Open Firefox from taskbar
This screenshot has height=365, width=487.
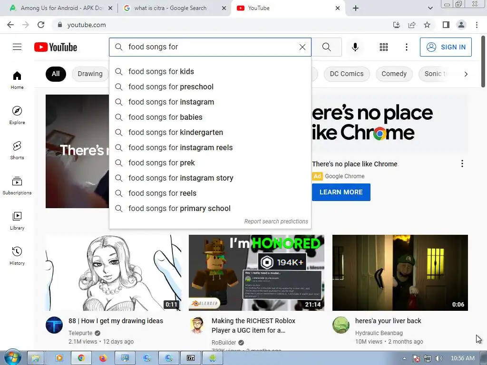103,358
